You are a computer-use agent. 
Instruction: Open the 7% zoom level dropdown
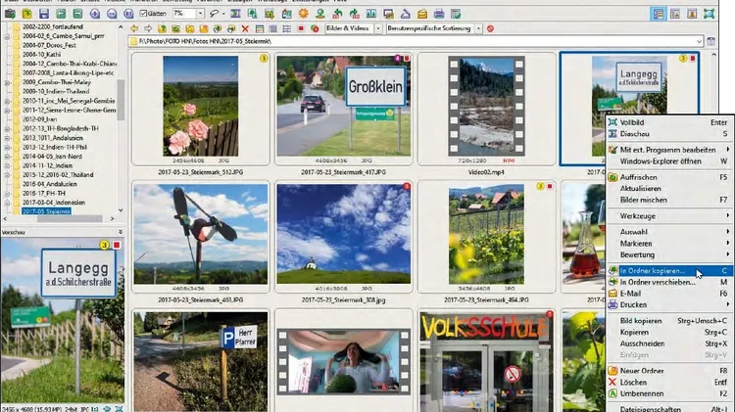200,14
